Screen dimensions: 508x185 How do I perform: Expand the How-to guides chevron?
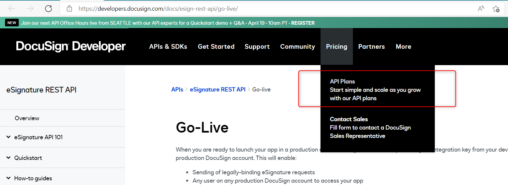tap(8, 178)
